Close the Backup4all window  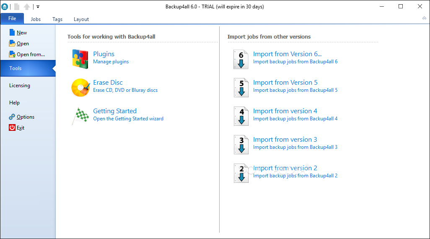420,6
